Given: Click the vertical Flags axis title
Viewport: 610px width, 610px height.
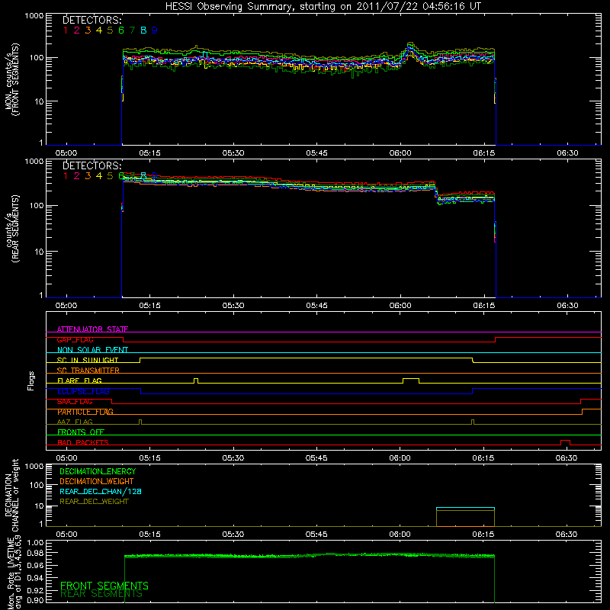Looking at the screenshot, I should (31, 380).
